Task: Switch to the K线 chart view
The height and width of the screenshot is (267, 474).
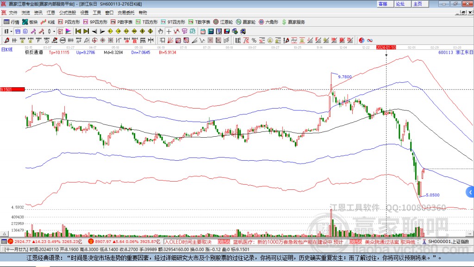Action: [48, 22]
